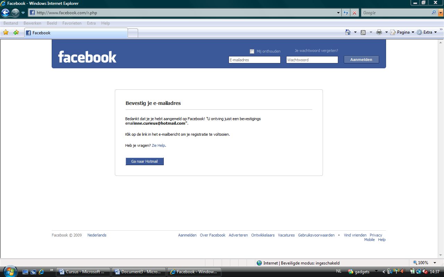Show hidden tray icons arrow
The height and width of the screenshot is (277, 444).
(x=384, y=272)
